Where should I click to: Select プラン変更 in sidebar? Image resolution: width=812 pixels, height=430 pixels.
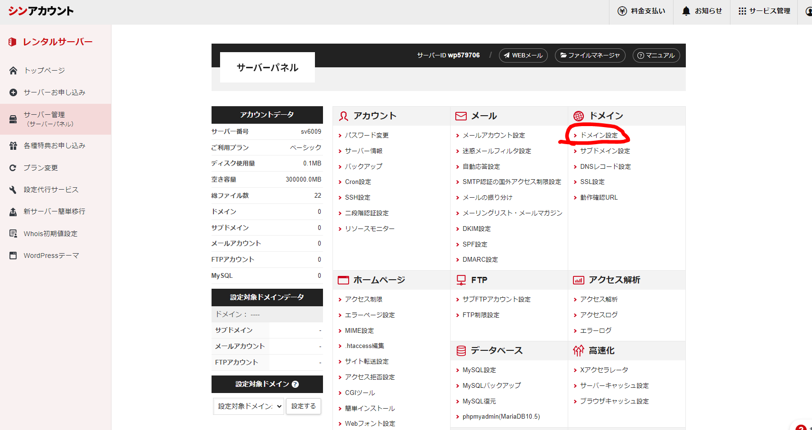41,168
